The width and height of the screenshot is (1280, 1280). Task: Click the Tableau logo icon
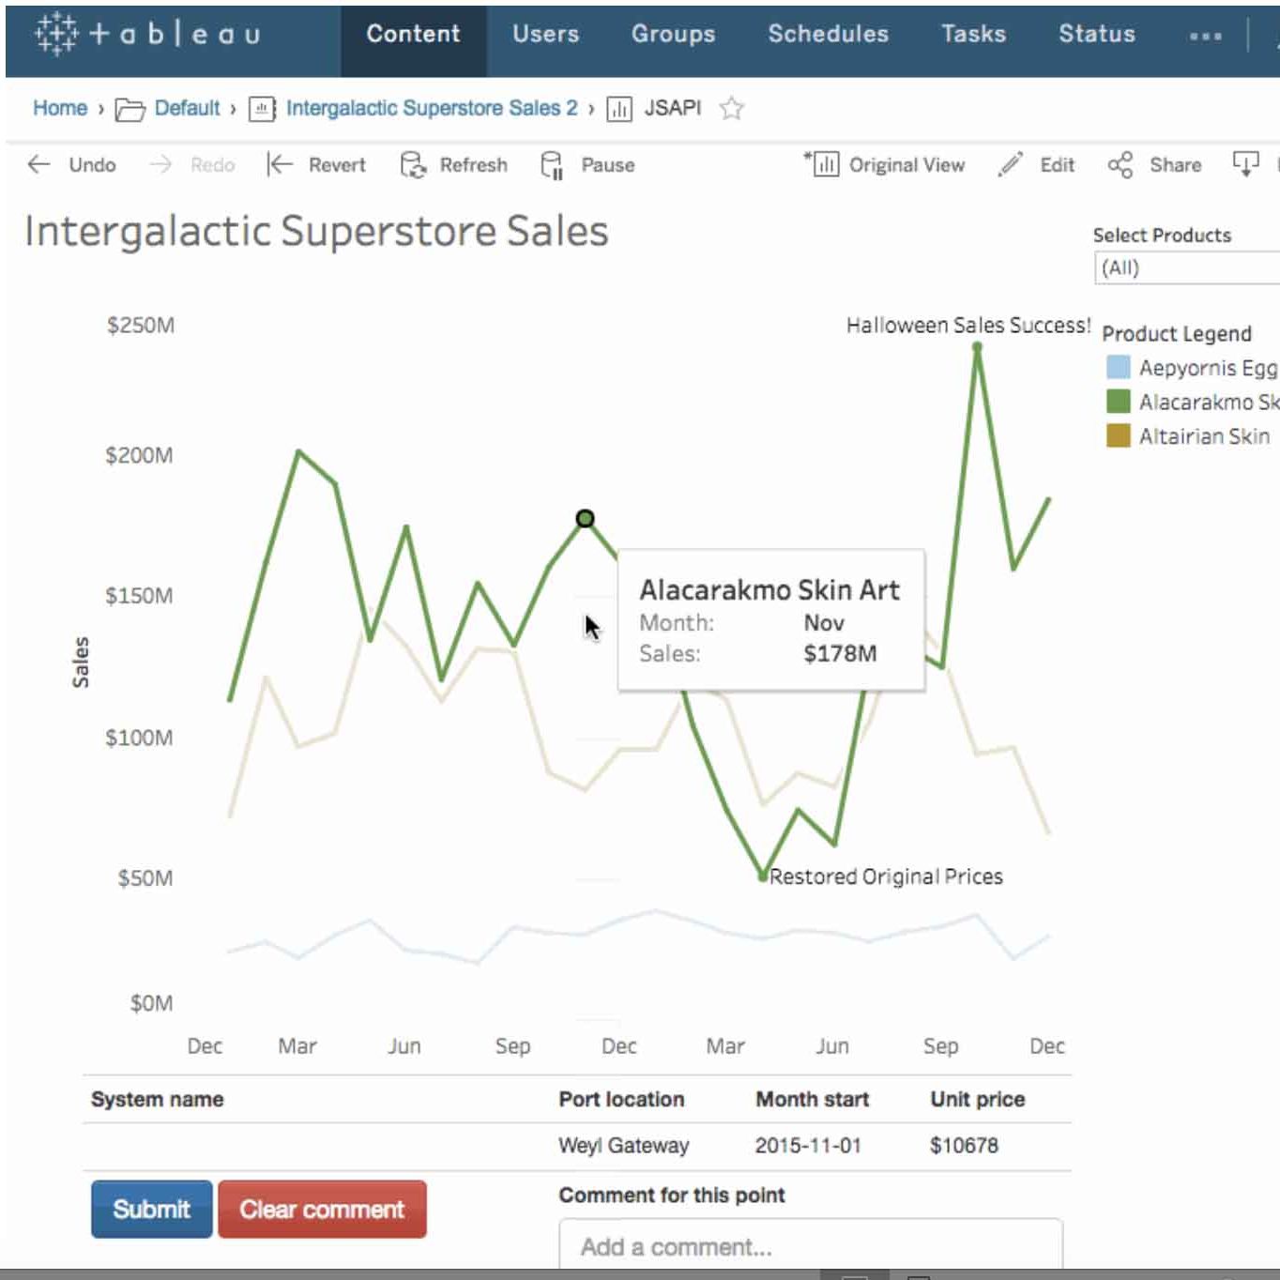56,34
